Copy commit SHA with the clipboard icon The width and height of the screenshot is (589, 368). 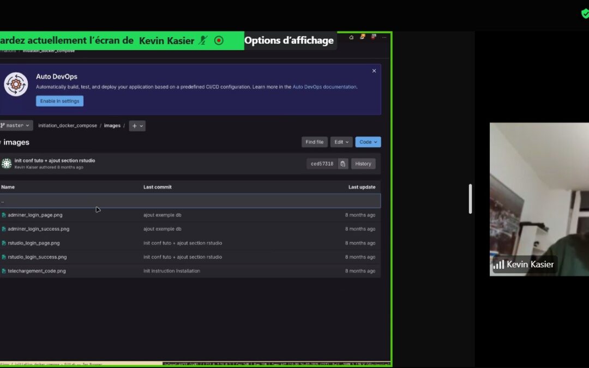[x=342, y=164]
